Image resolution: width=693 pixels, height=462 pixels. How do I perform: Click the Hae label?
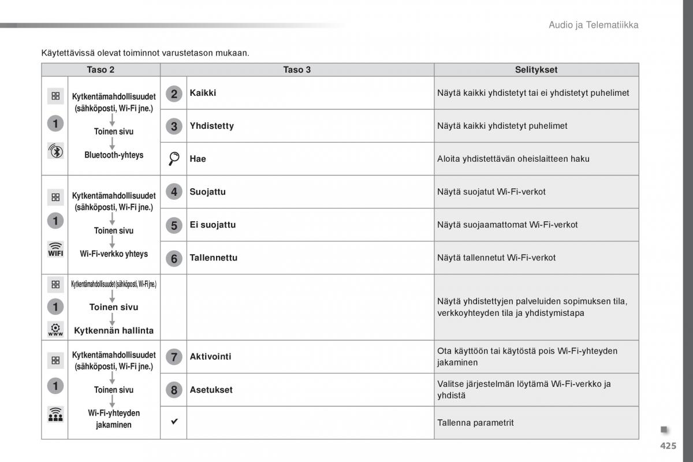198,159
